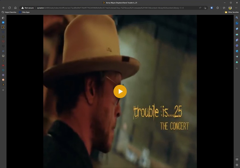Switch to the Zoom vertical tab
The height and width of the screenshot is (168, 240).
coord(3,22)
